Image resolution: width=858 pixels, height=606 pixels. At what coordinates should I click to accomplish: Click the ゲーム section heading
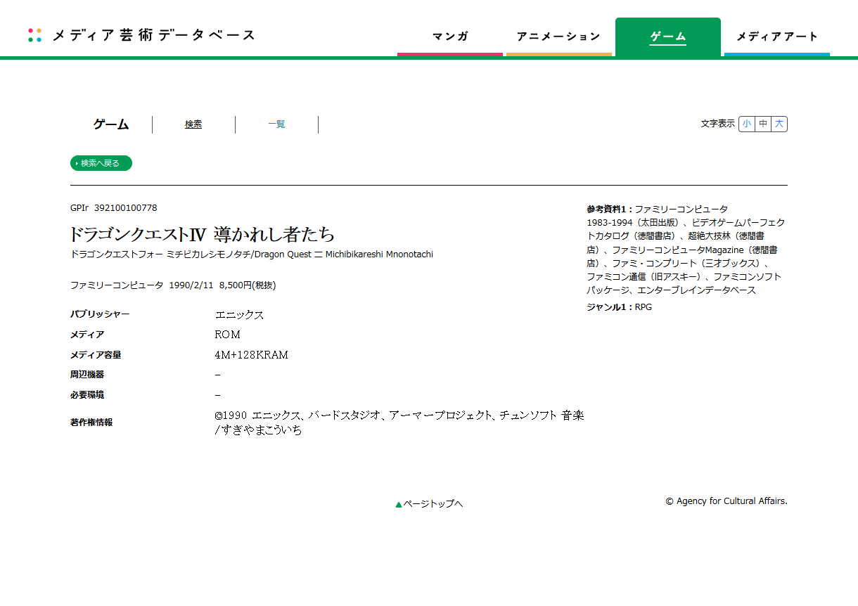(111, 124)
